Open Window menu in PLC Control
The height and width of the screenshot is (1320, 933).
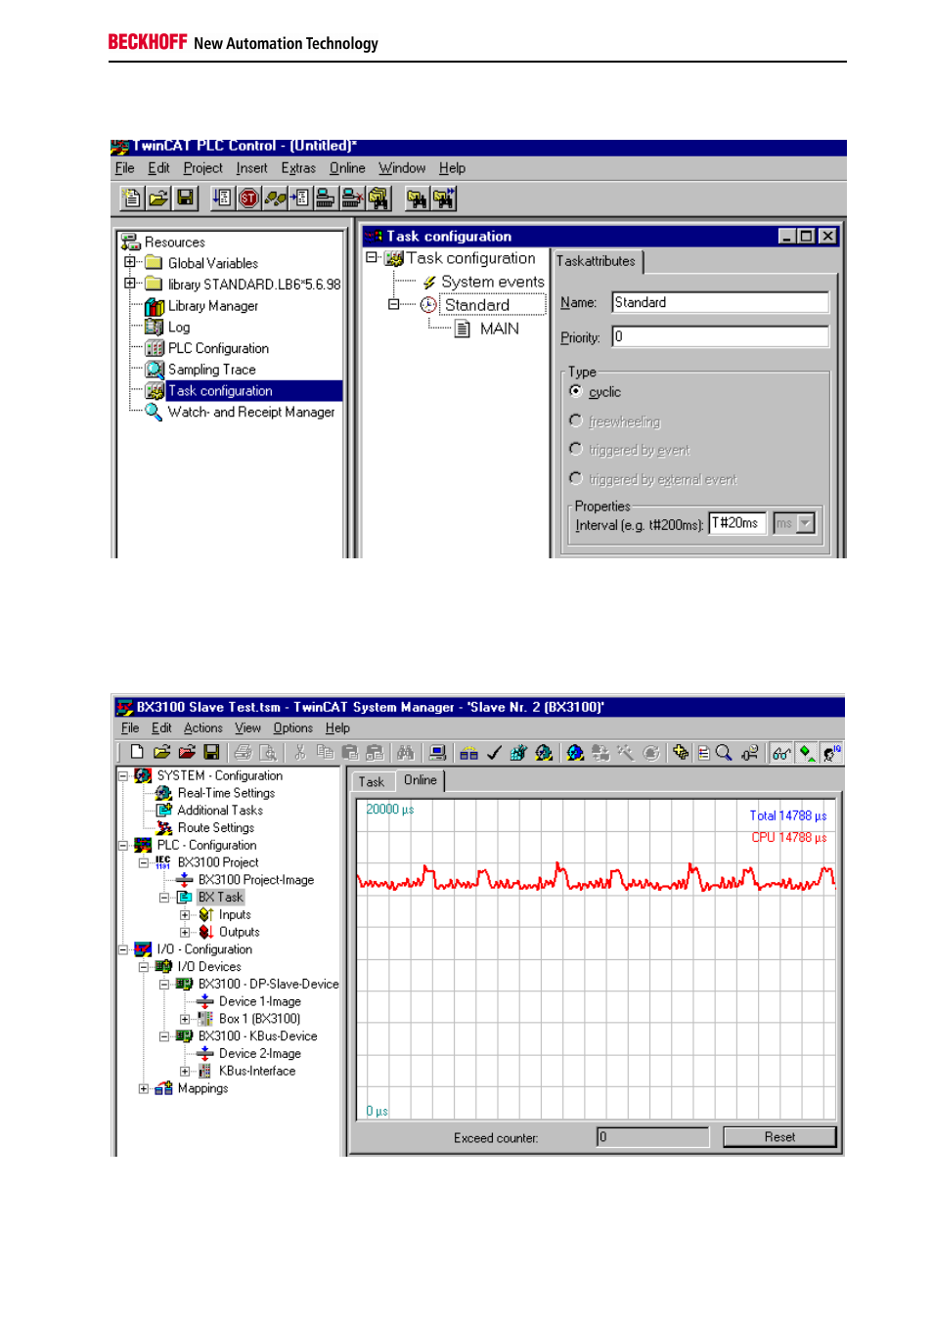coord(402,168)
